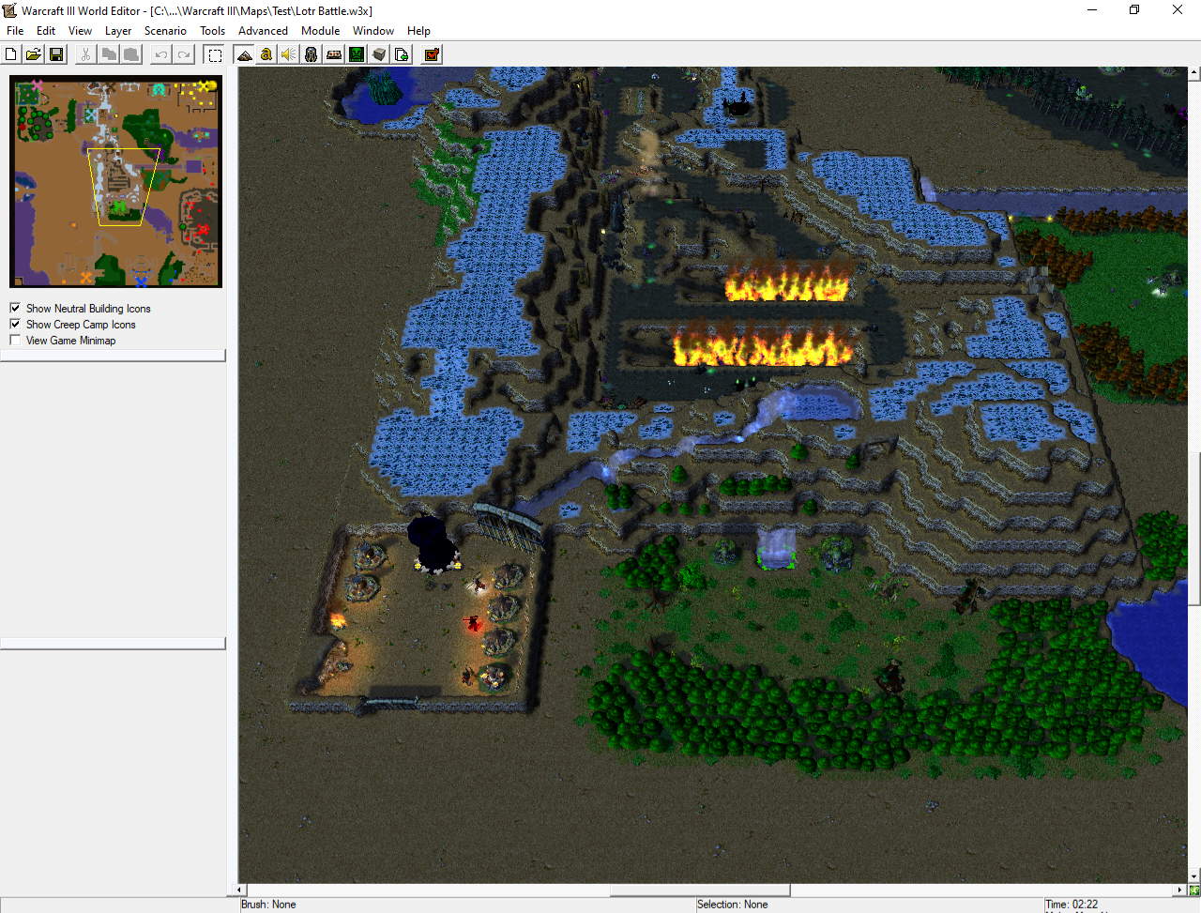
Task: Click the Cut scissors icon
Action: (x=85, y=54)
